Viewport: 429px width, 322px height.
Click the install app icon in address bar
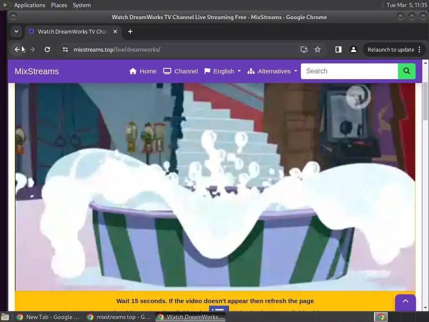304,49
